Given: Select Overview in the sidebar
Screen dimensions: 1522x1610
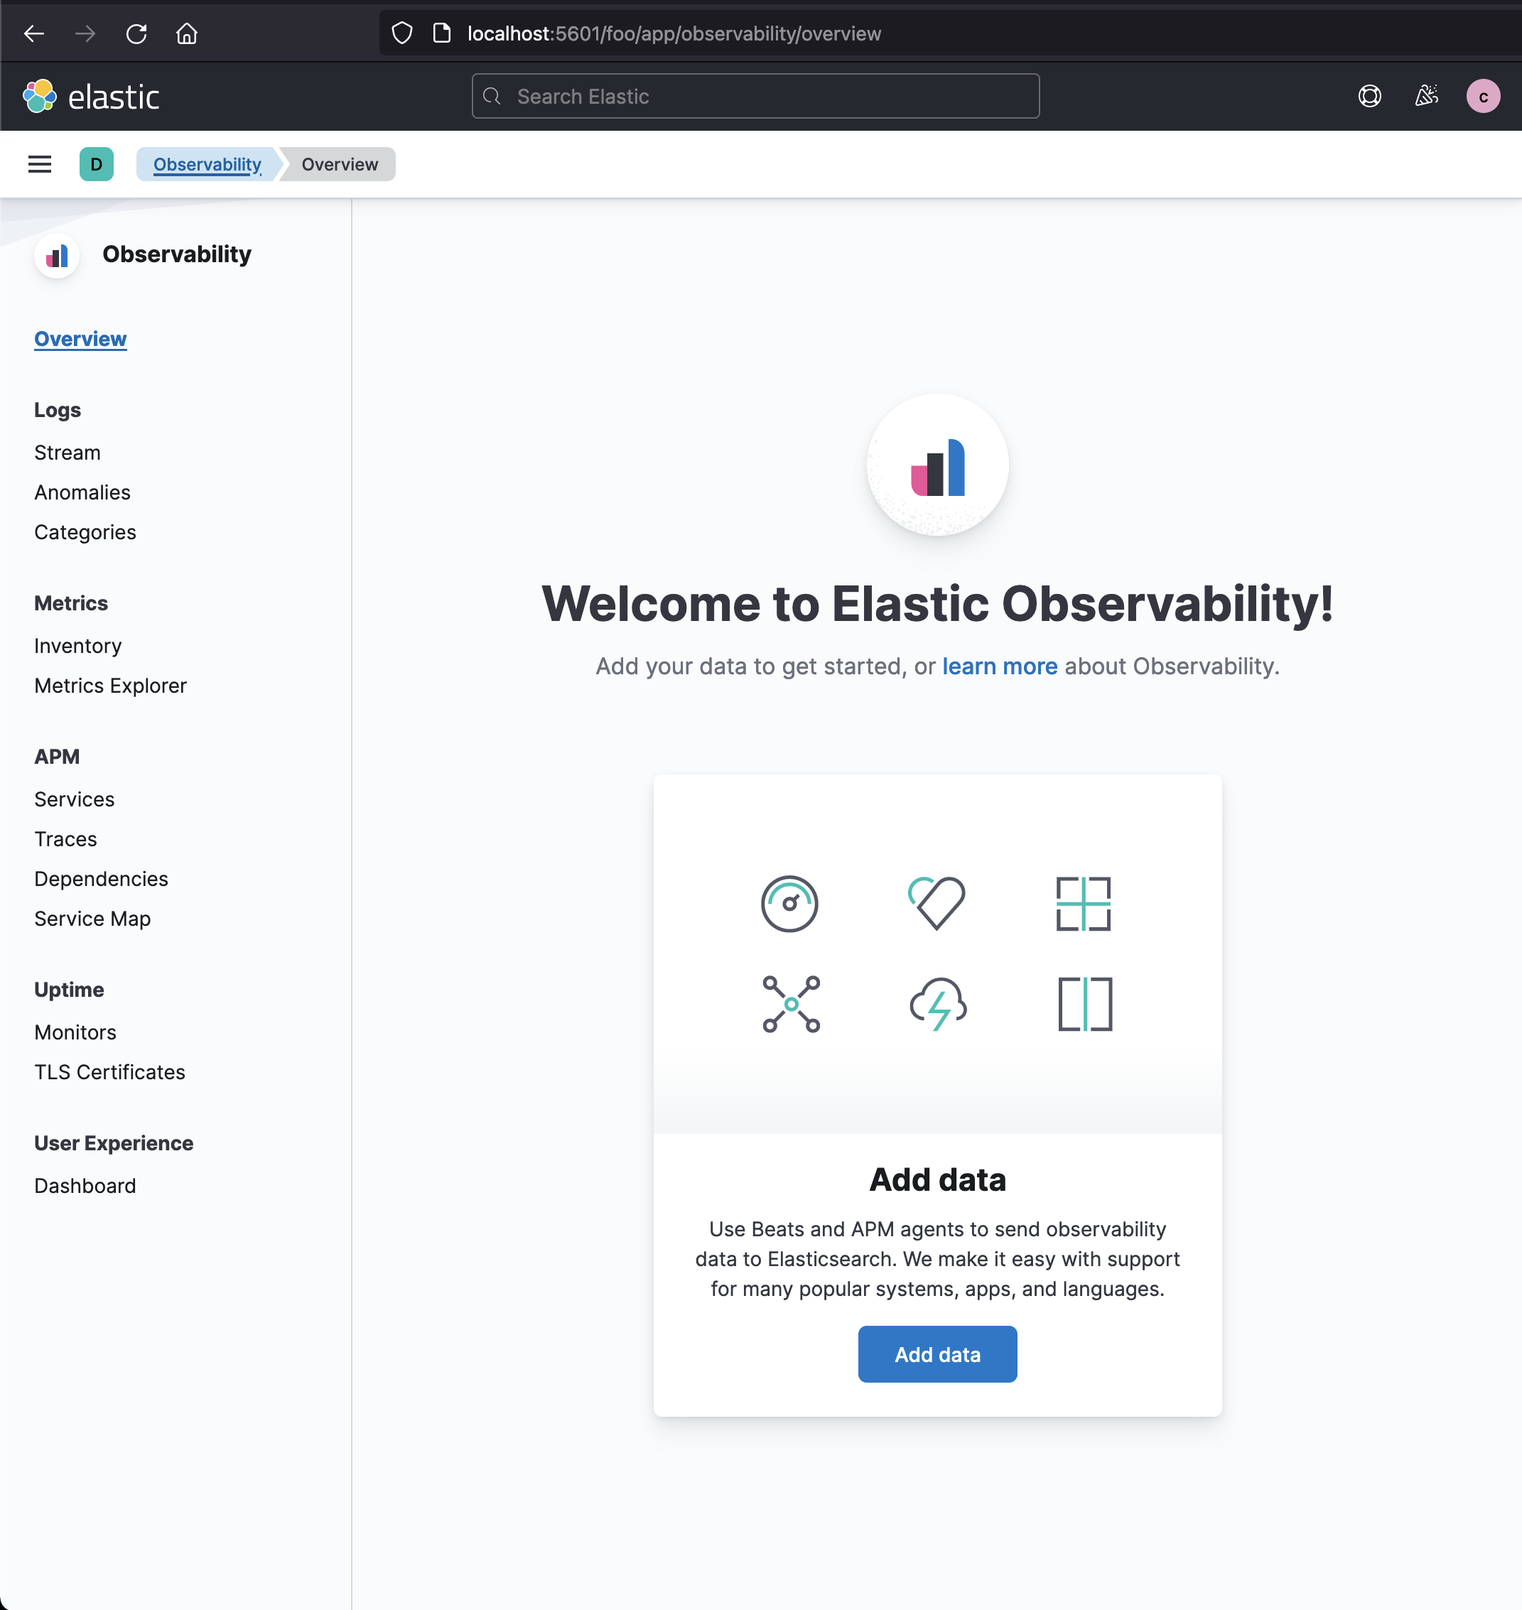Looking at the screenshot, I should 80,339.
